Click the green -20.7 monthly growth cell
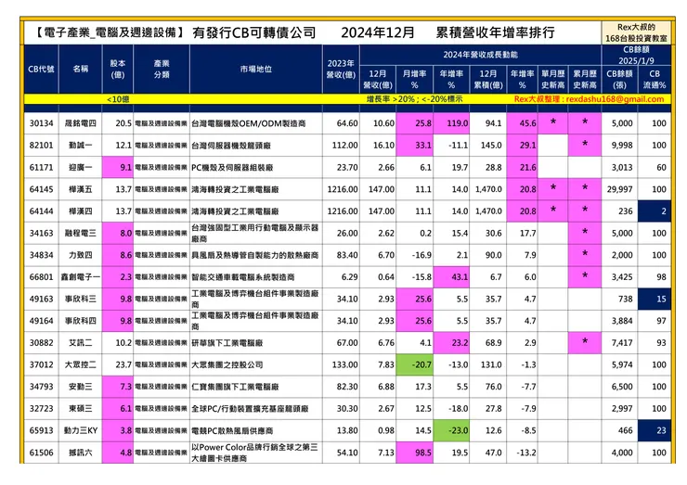Image resolution: width=687 pixels, height=485 pixels. coord(414,364)
